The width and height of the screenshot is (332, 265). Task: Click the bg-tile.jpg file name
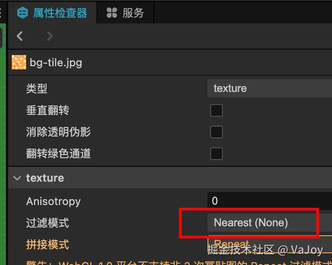pos(56,63)
